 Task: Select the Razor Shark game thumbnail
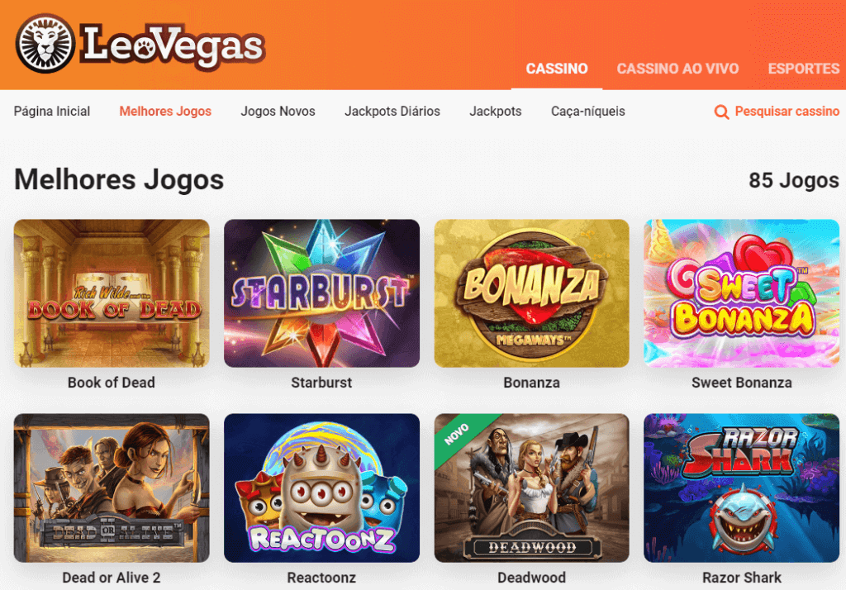coord(741,488)
